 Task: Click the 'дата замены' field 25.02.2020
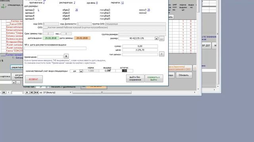coord(82,38)
